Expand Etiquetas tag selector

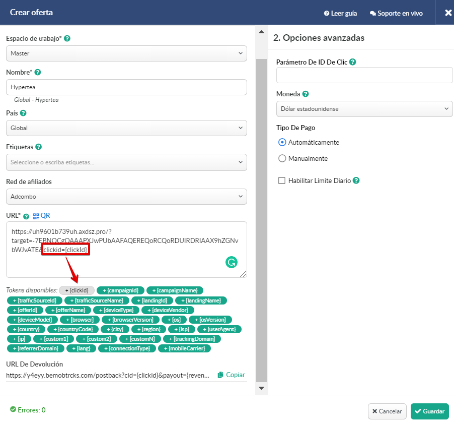coord(126,162)
